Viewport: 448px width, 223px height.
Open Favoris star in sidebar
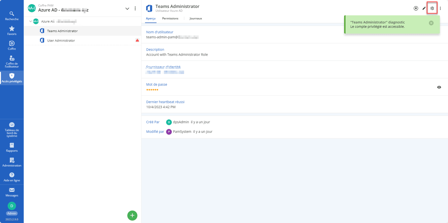(12, 31)
